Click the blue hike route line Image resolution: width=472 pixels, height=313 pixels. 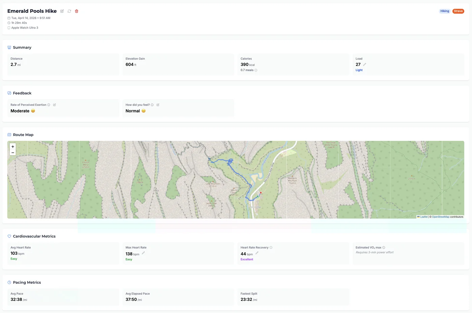point(241,176)
